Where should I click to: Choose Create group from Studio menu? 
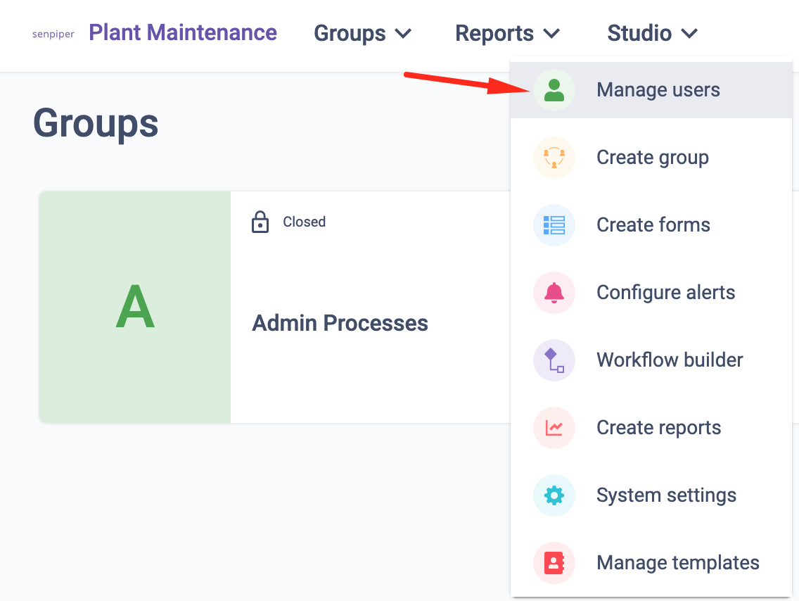(652, 158)
